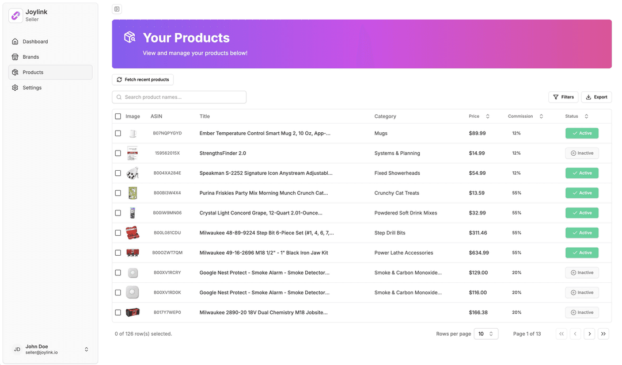
Task: Toggle Active status for Purina Friskies product
Action: (582, 193)
